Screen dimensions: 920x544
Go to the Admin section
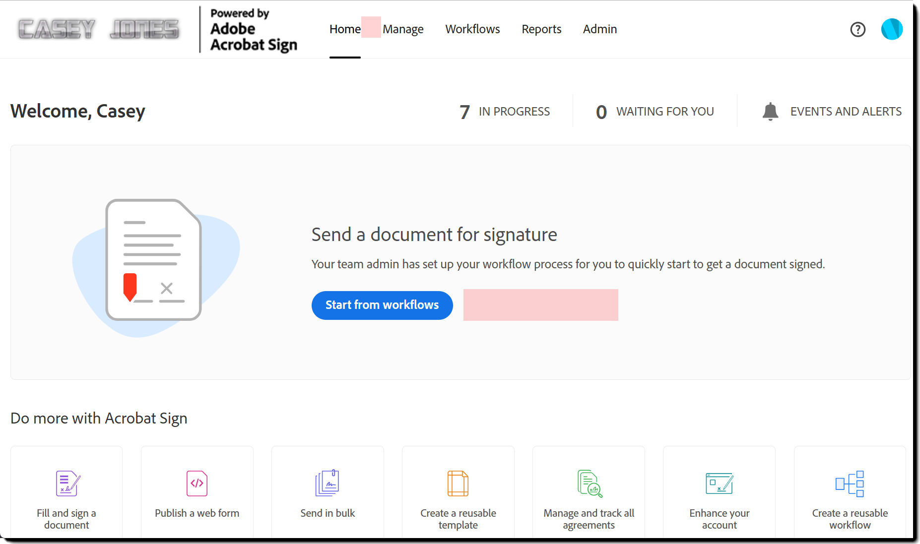[x=600, y=29]
